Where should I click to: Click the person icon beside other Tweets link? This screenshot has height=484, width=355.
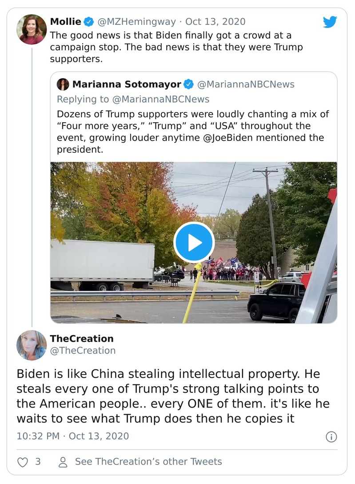pyautogui.click(x=64, y=462)
